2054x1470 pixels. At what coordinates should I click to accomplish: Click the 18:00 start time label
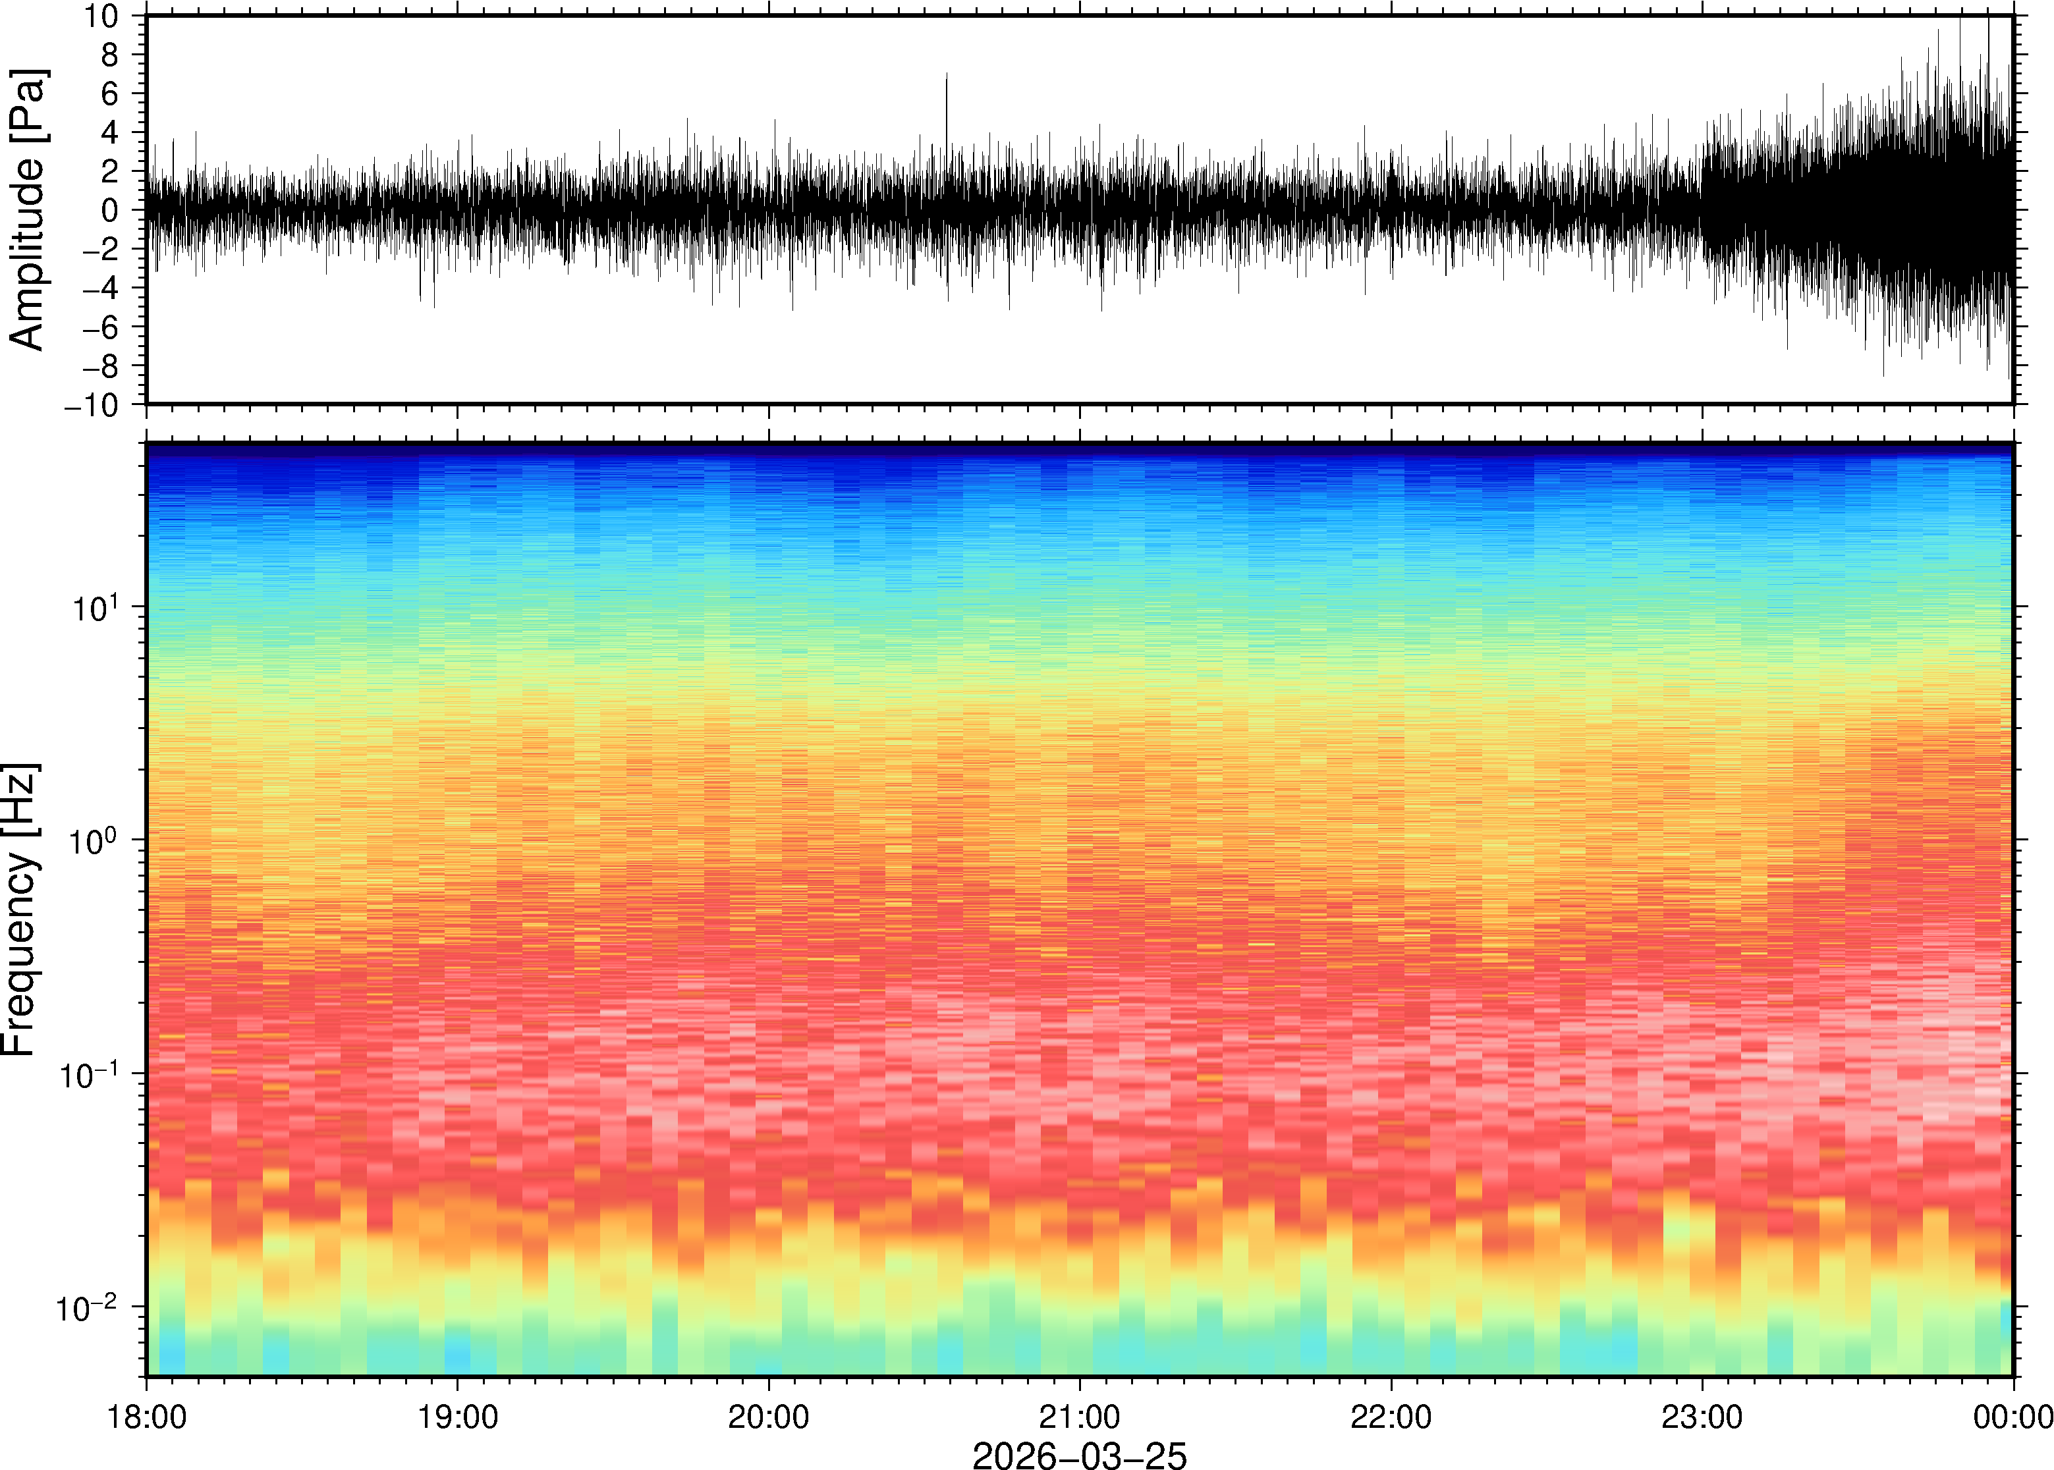pos(147,1417)
